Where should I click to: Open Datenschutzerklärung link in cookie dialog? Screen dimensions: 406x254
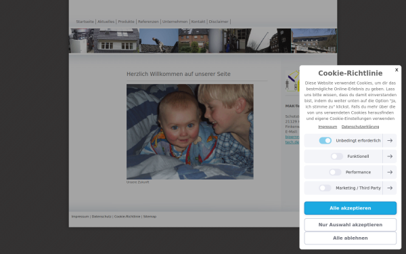(x=360, y=127)
